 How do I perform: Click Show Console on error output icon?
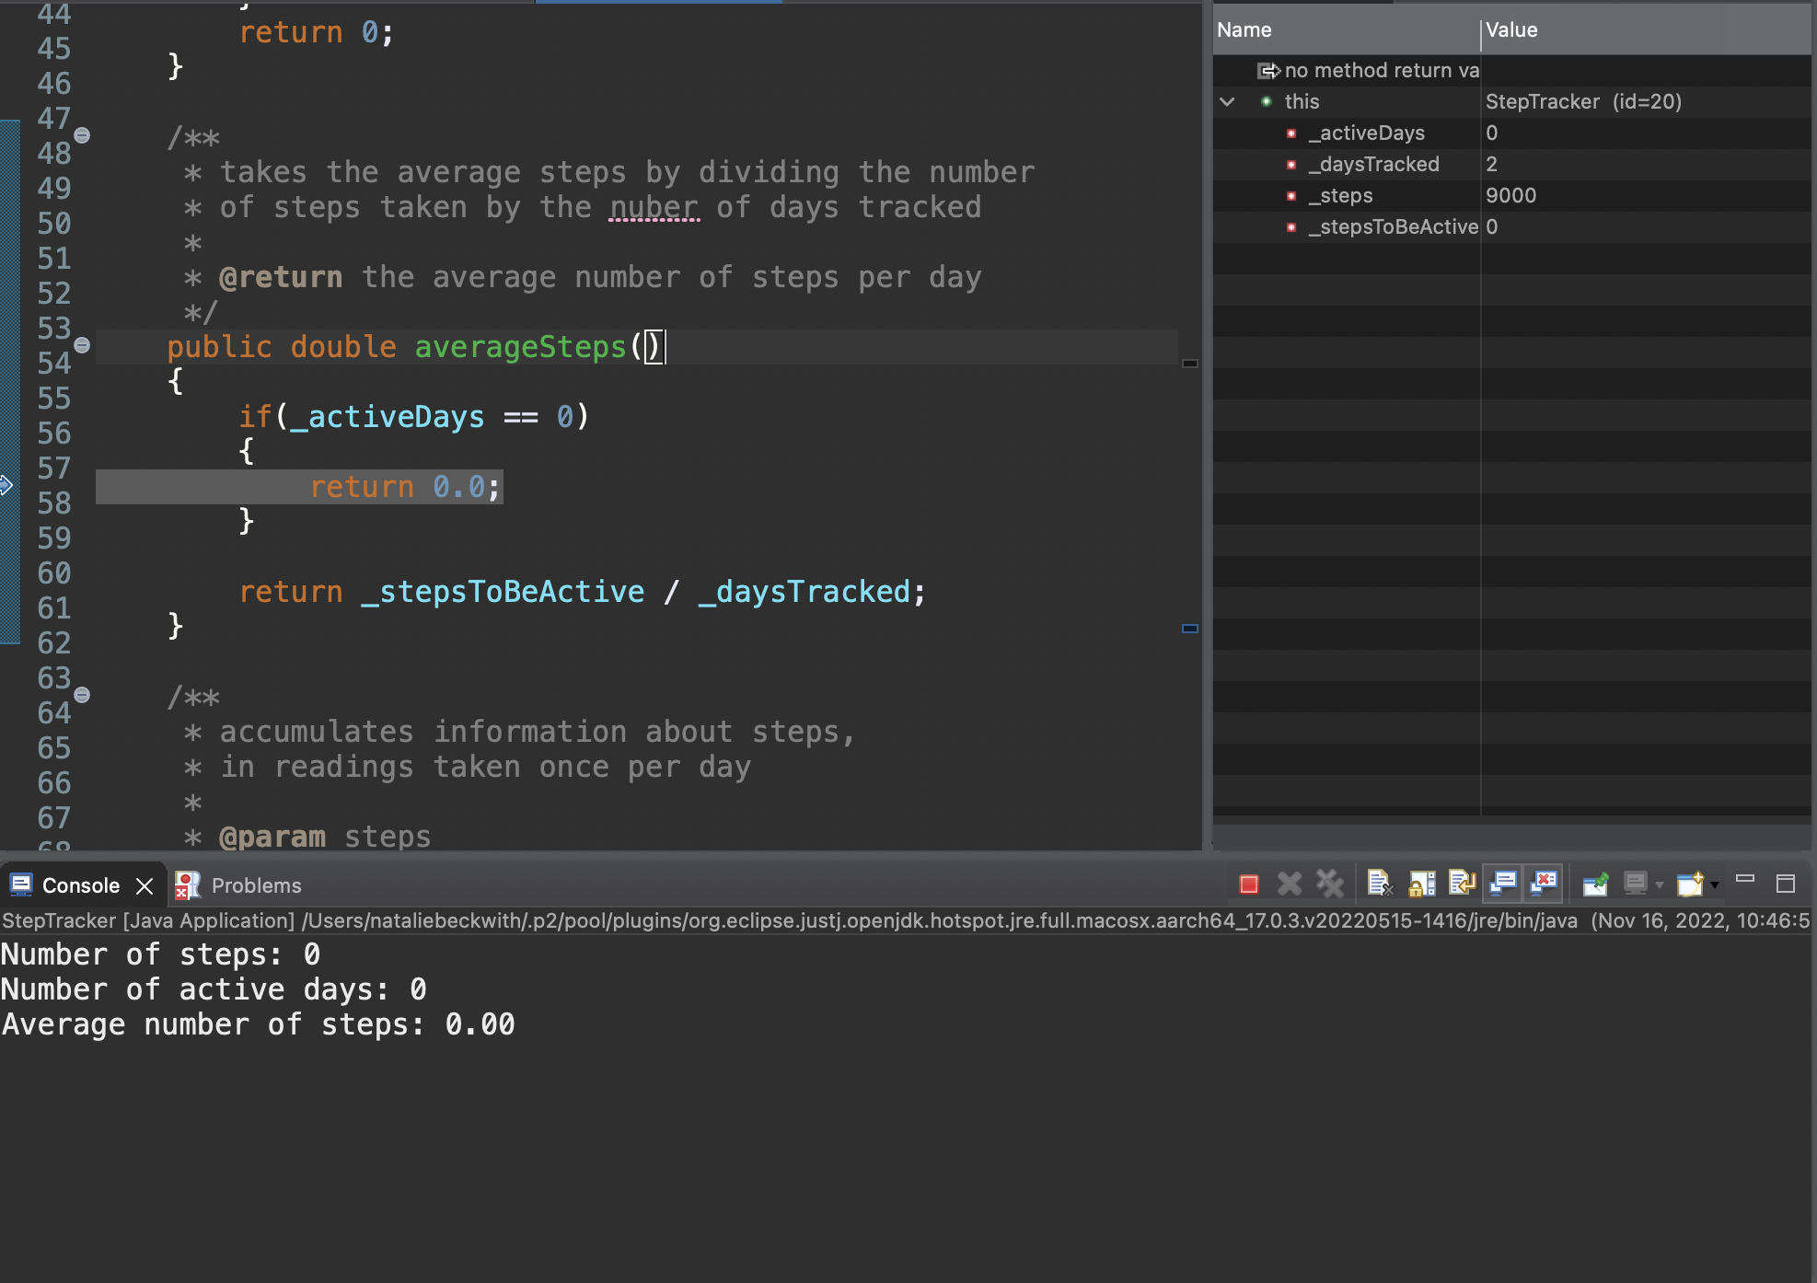pyautogui.click(x=1544, y=884)
